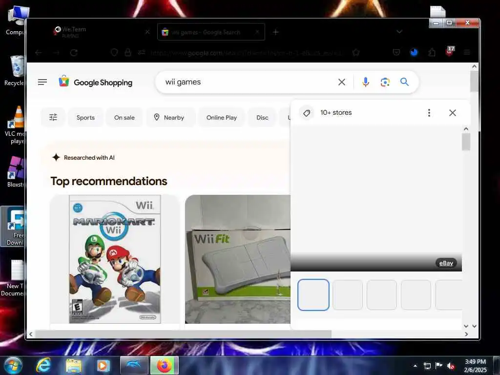
Task: Bookmark this page with the star icon
Action: coord(356,53)
